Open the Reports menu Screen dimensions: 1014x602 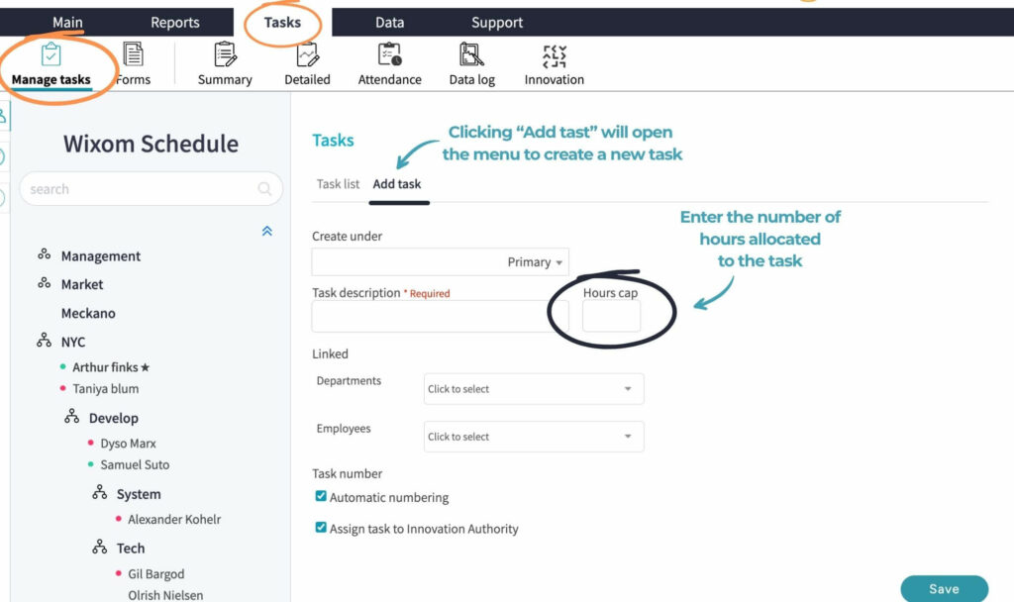[x=172, y=22]
